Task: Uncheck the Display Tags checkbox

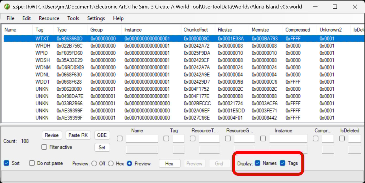Action: click(282, 163)
